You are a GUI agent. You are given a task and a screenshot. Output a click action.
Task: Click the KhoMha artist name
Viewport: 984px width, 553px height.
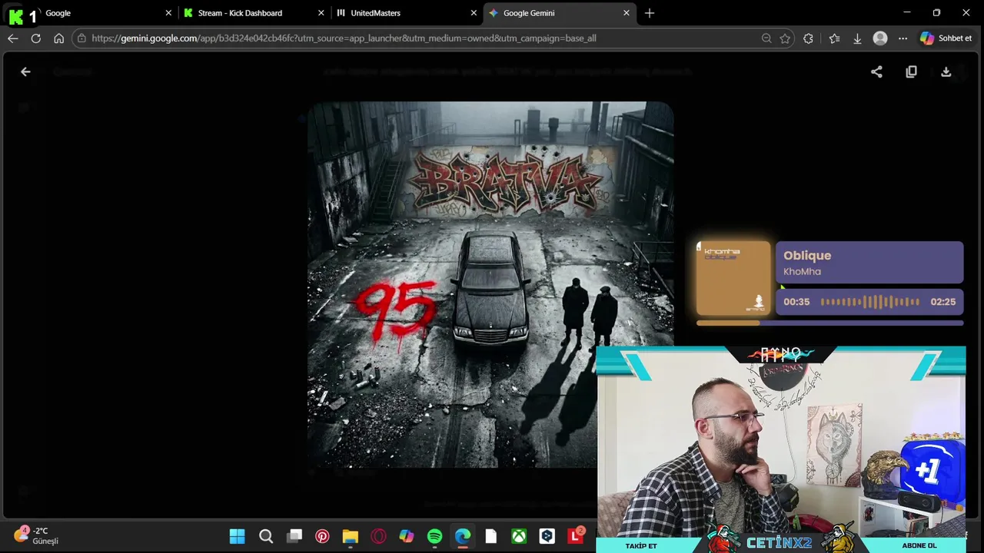(x=802, y=272)
